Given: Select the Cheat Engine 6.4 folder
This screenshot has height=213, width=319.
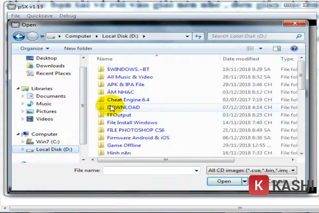Looking at the screenshot, I should (128, 100).
